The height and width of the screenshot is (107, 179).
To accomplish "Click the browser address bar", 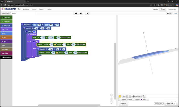I will coord(79,5).
